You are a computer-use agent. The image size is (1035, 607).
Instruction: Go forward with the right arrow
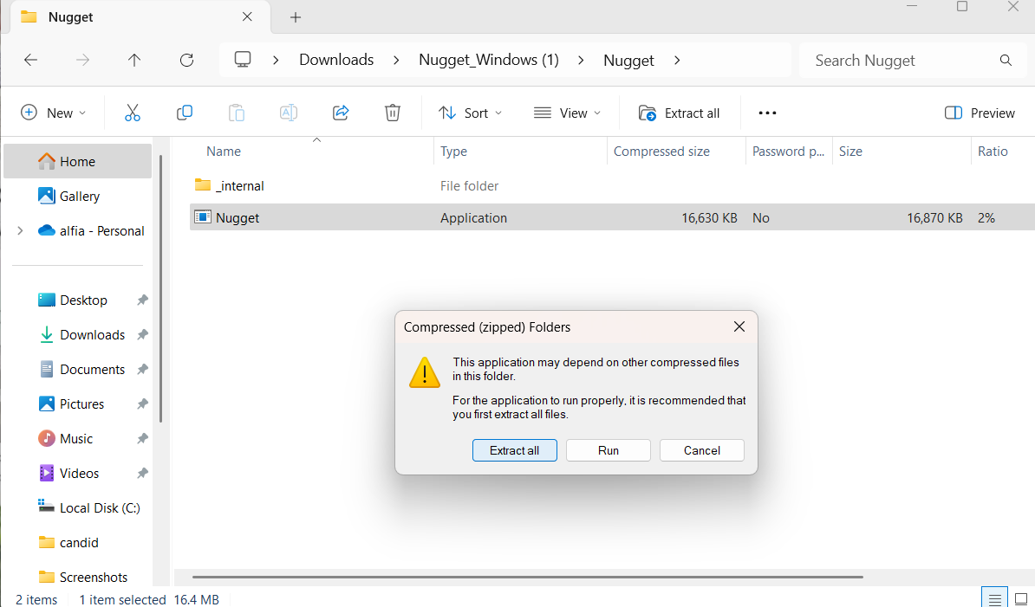click(x=82, y=60)
